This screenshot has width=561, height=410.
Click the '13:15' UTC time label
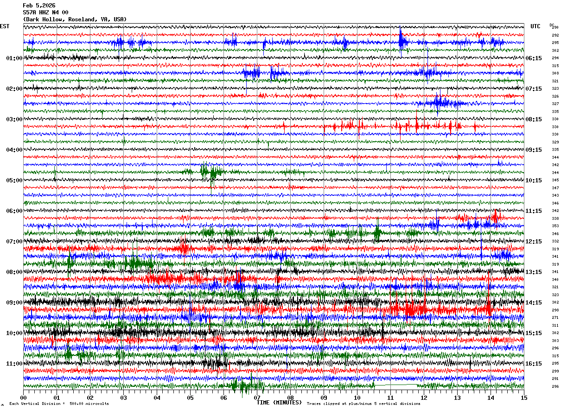pyautogui.click(x=534, y=272)
